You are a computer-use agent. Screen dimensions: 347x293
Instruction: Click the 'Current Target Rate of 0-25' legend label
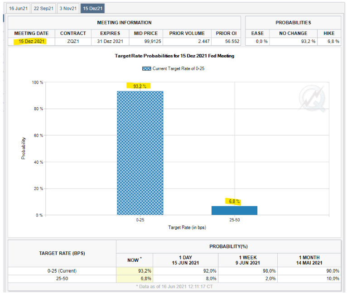[x=178, y=68]
